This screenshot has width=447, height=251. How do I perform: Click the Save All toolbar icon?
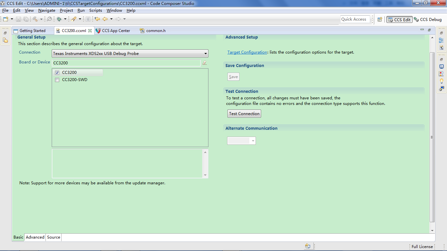pyautogui.click(x=26, y=19)
